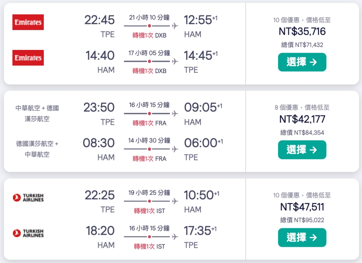The width and height of the screenshot is (362, 263).
Task: Click the airplane icon on 21小時10分鐘 route
Action: coord(175,26)
